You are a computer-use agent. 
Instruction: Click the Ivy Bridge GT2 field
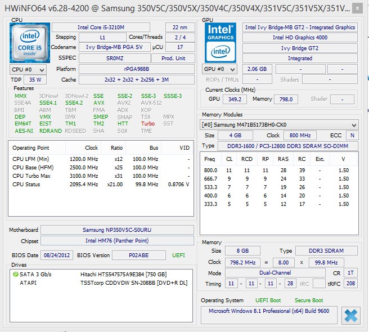tap(300, 48)
